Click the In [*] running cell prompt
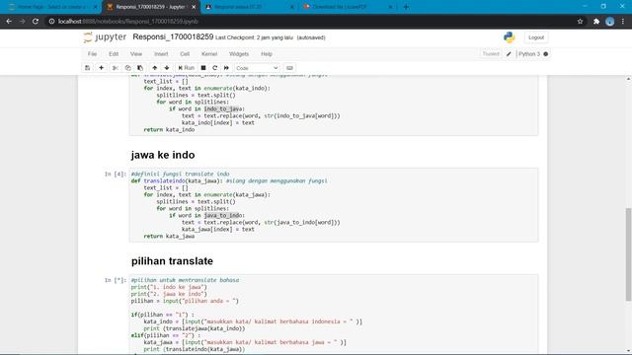This screenshot has height=355, width=632. [x=116, y=280]
